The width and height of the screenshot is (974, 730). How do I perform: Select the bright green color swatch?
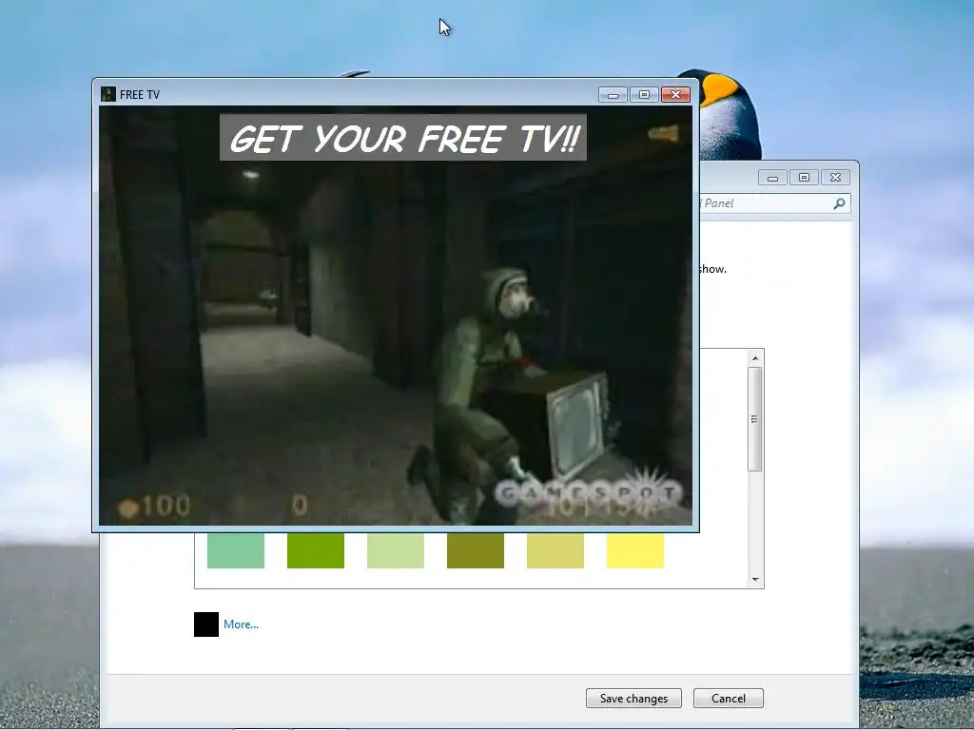point(316,550)
